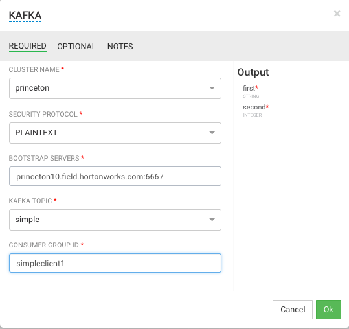Viewport: 349px width, 329px height.
Task: Click the BOOTSTRAP SERVERS label
Action: click(44, 158)
